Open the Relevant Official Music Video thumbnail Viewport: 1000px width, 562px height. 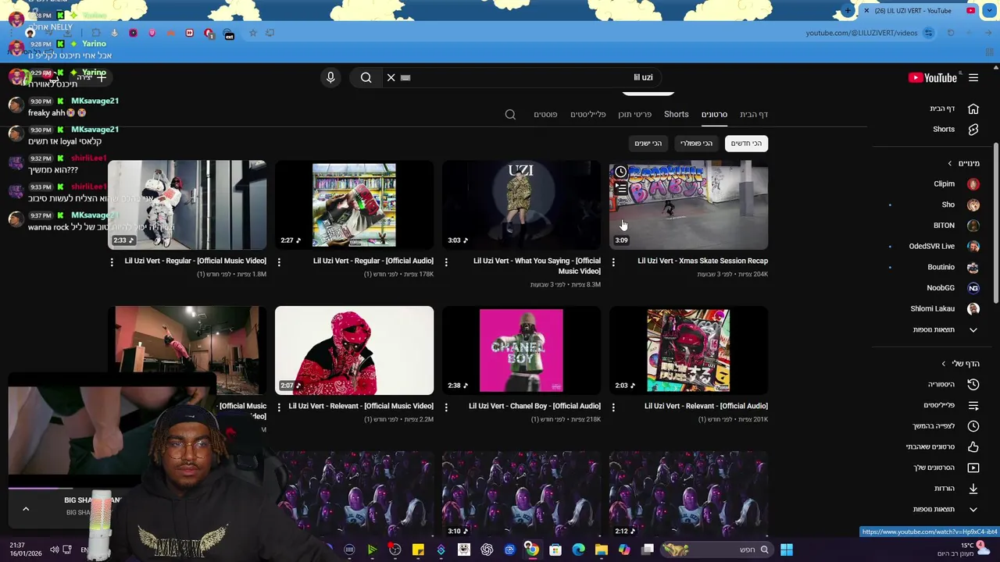click(x=354, y=350)
